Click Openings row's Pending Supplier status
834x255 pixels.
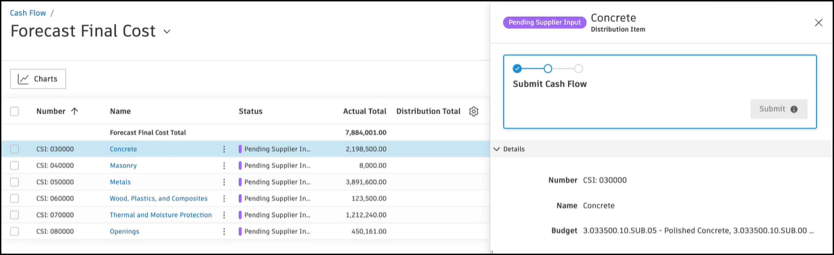tap(275, 231)
